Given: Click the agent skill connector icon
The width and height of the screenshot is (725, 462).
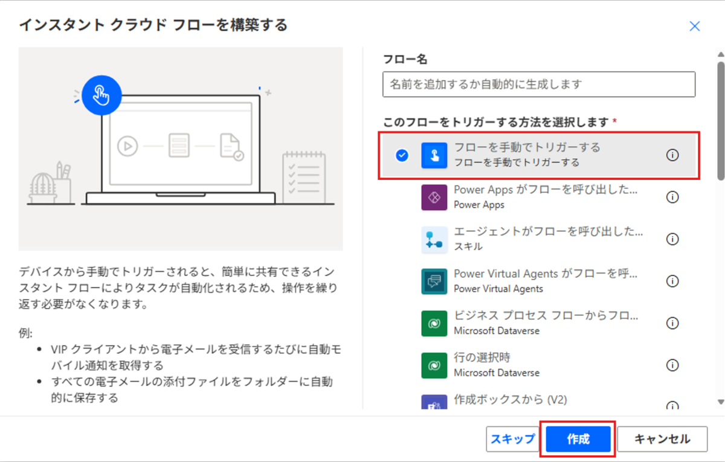Looking at the screenshot, I should (x=434, y=239).
